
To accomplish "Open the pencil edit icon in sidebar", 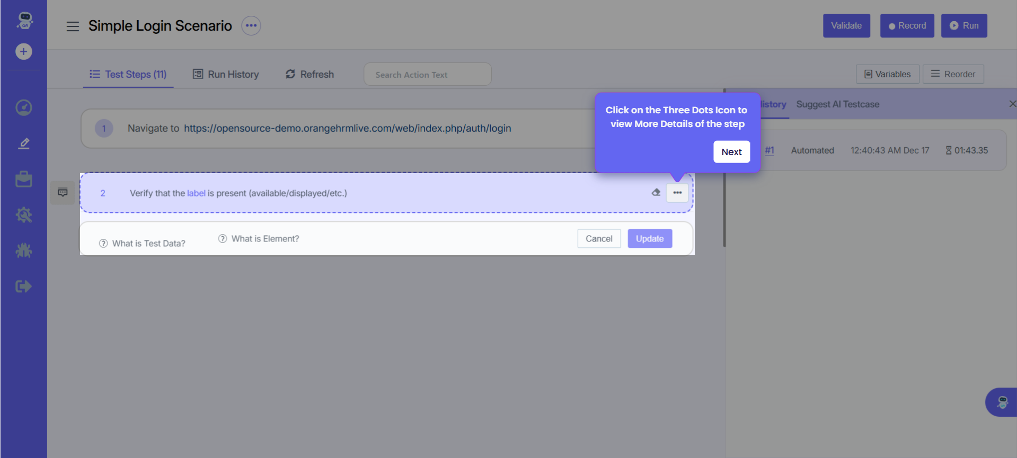I will tap(24, 143).
